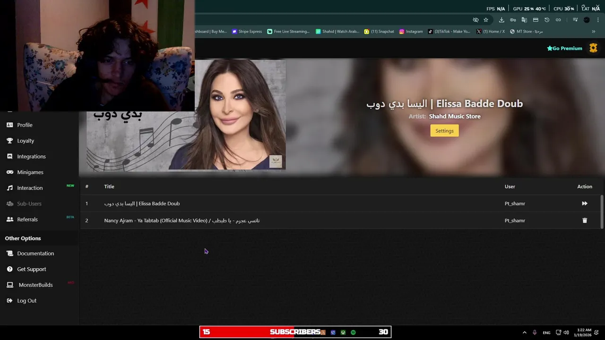Select Sub-Users in the sidebar
Image resolution: width=605 pixels, height=340 pixels.
[x=29, y=204]
